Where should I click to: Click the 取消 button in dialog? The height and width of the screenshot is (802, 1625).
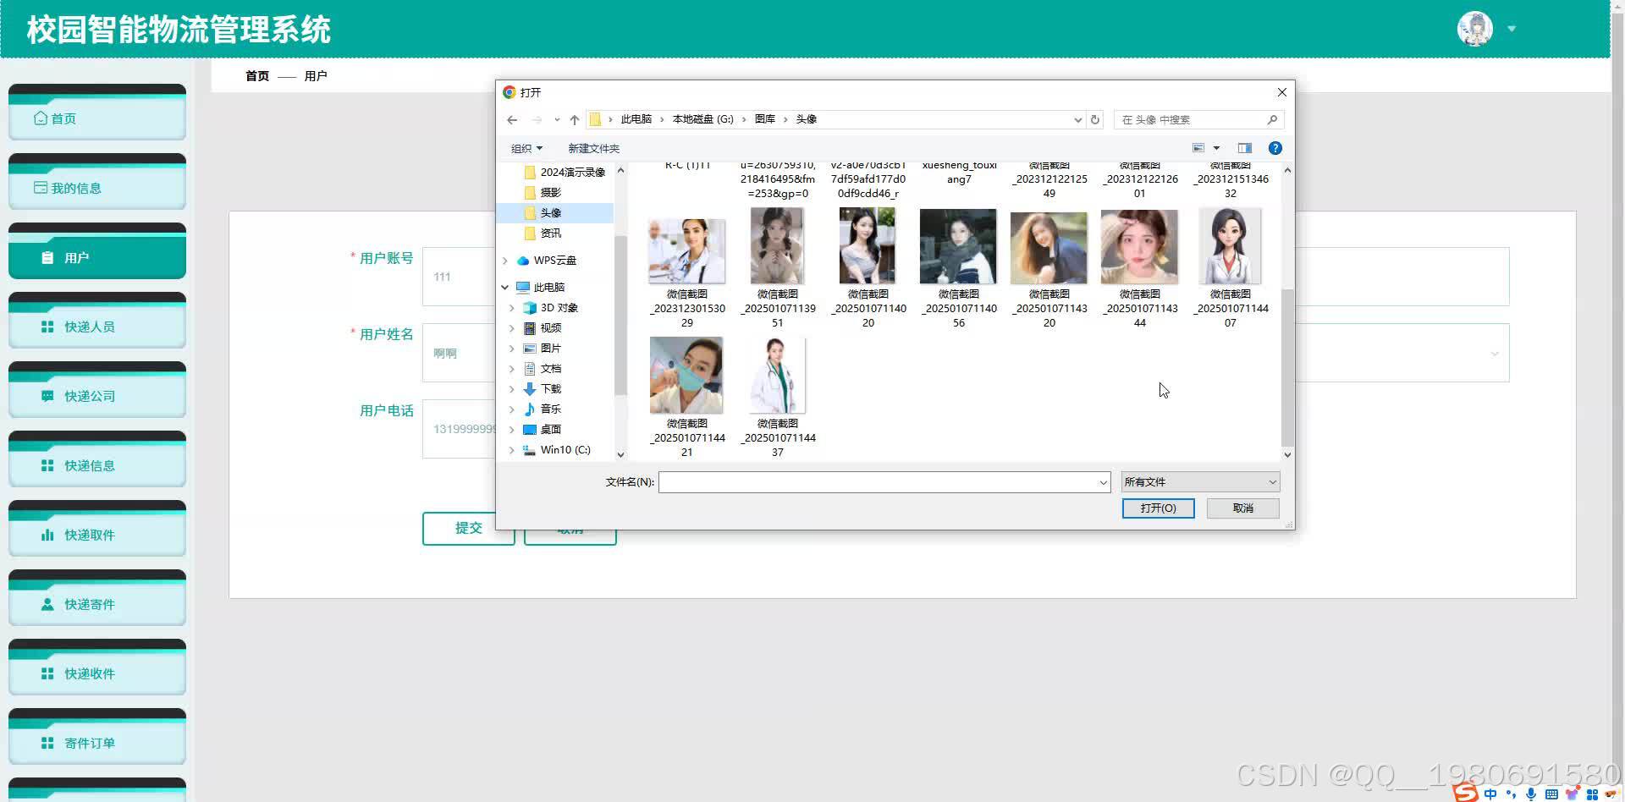(x=1243, y=508)
